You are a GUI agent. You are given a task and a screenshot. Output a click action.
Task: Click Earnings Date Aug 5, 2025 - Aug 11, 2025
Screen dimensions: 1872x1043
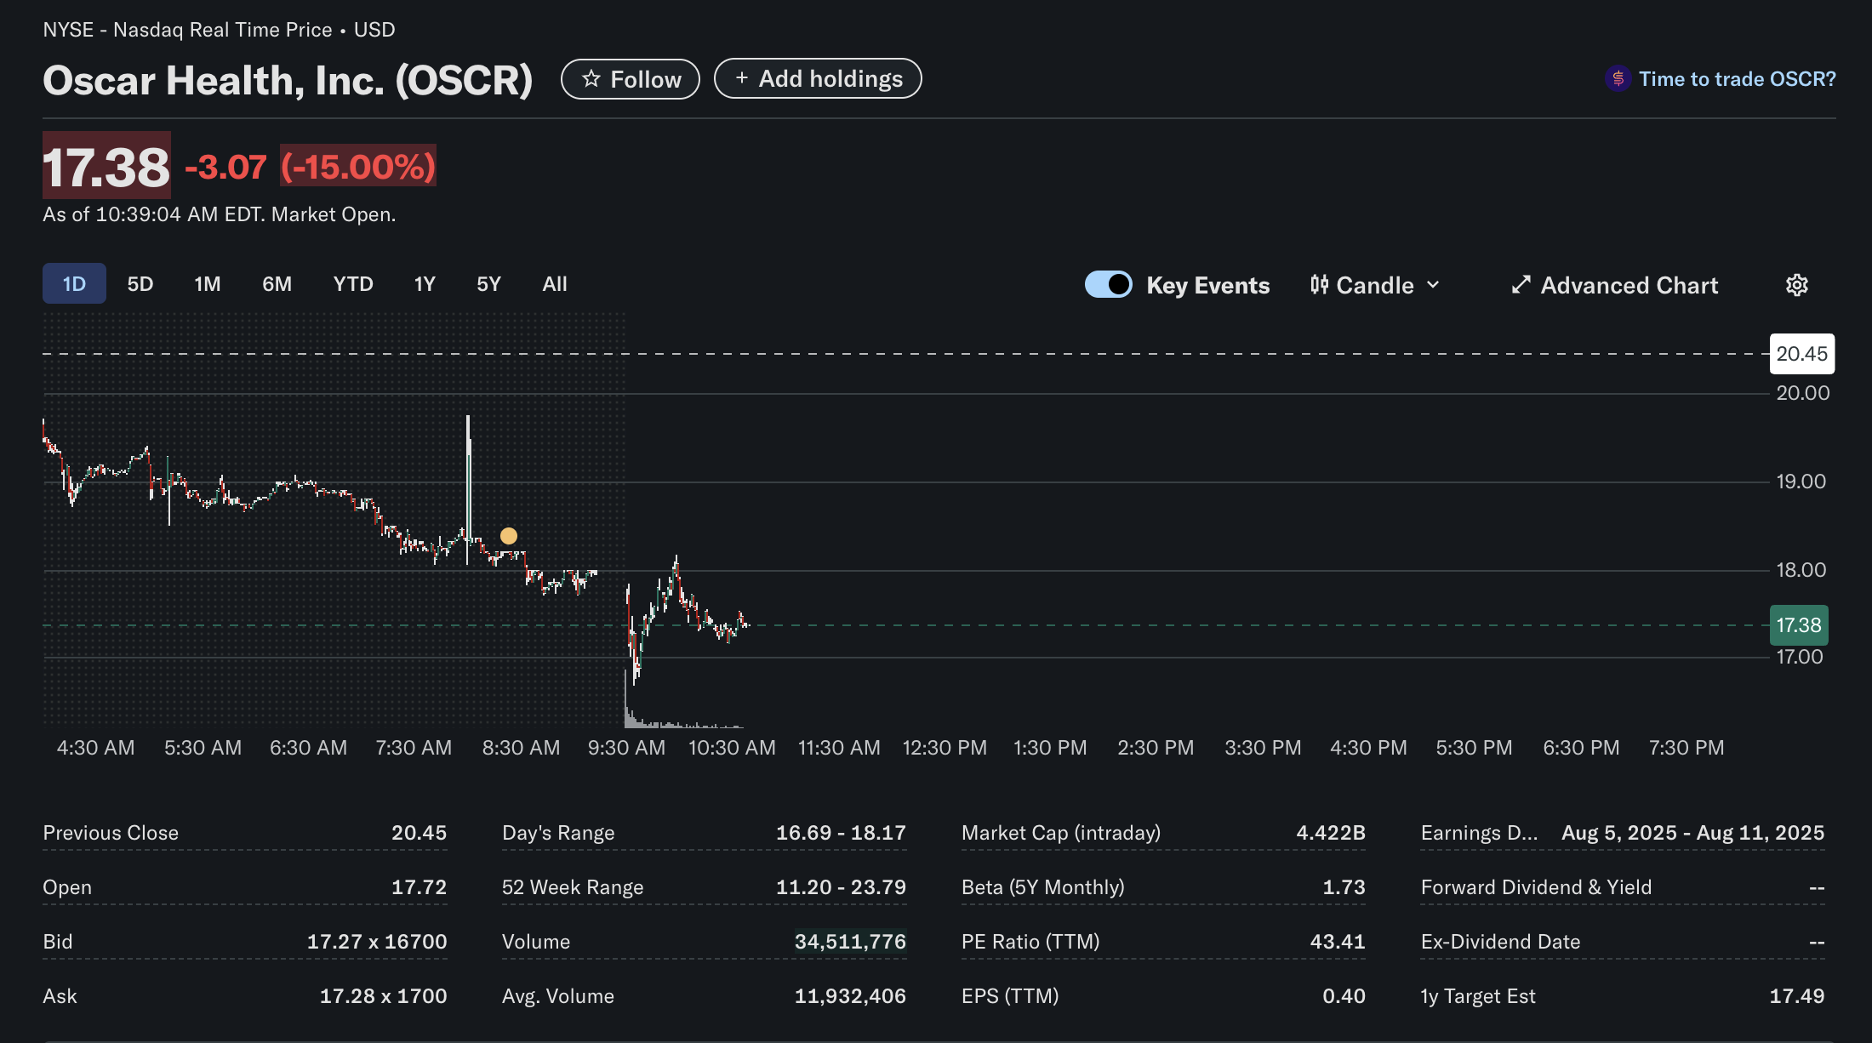click(1692, 833)
